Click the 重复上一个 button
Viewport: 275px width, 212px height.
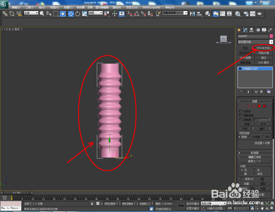254,161
